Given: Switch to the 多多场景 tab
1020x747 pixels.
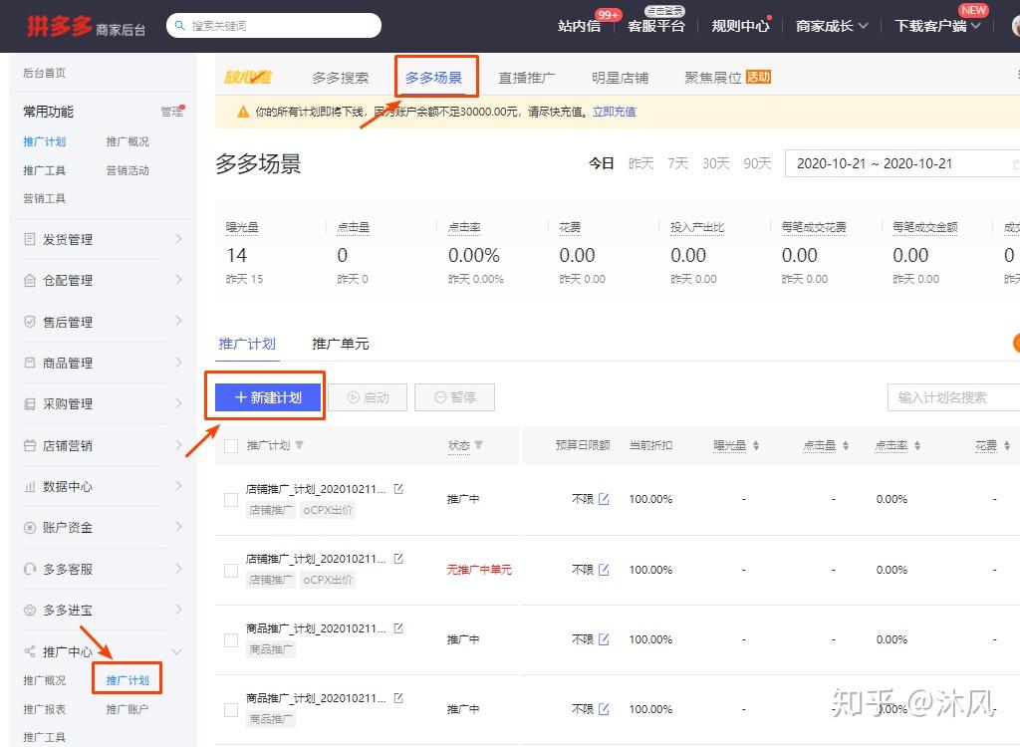Looking at the screenshot, I should pyautogui.click(x=434, y=78).
